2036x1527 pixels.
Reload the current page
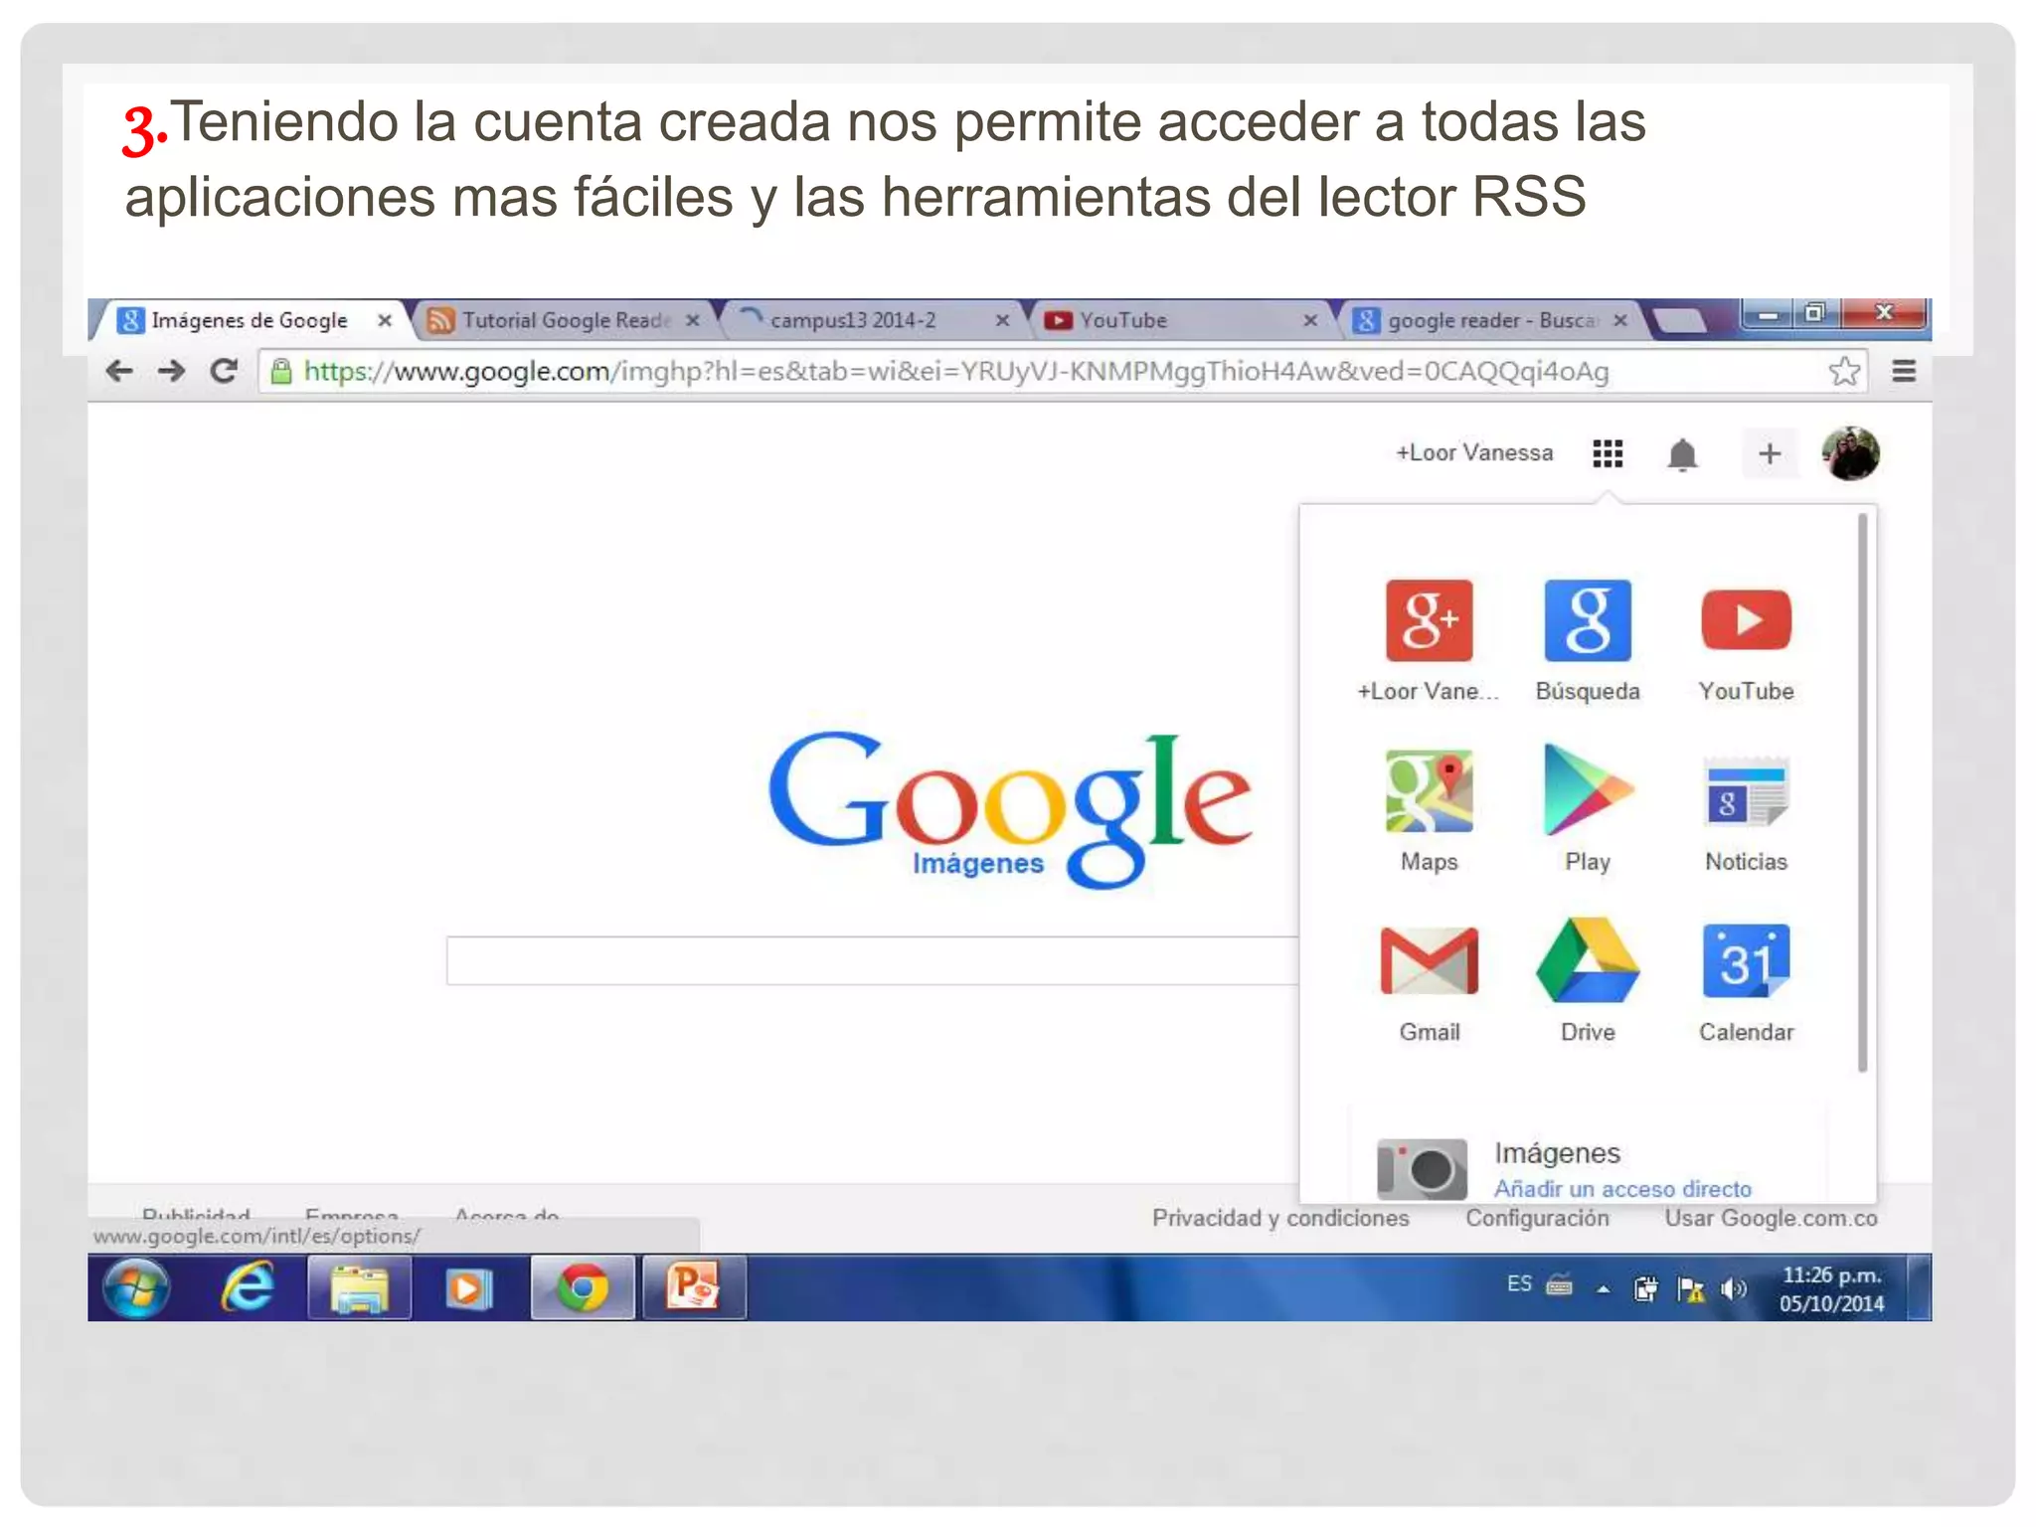[225, 371]
